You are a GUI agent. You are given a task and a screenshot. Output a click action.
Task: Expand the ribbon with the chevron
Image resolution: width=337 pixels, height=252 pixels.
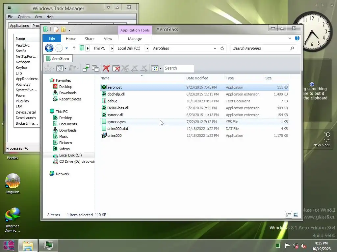[290, 38]
